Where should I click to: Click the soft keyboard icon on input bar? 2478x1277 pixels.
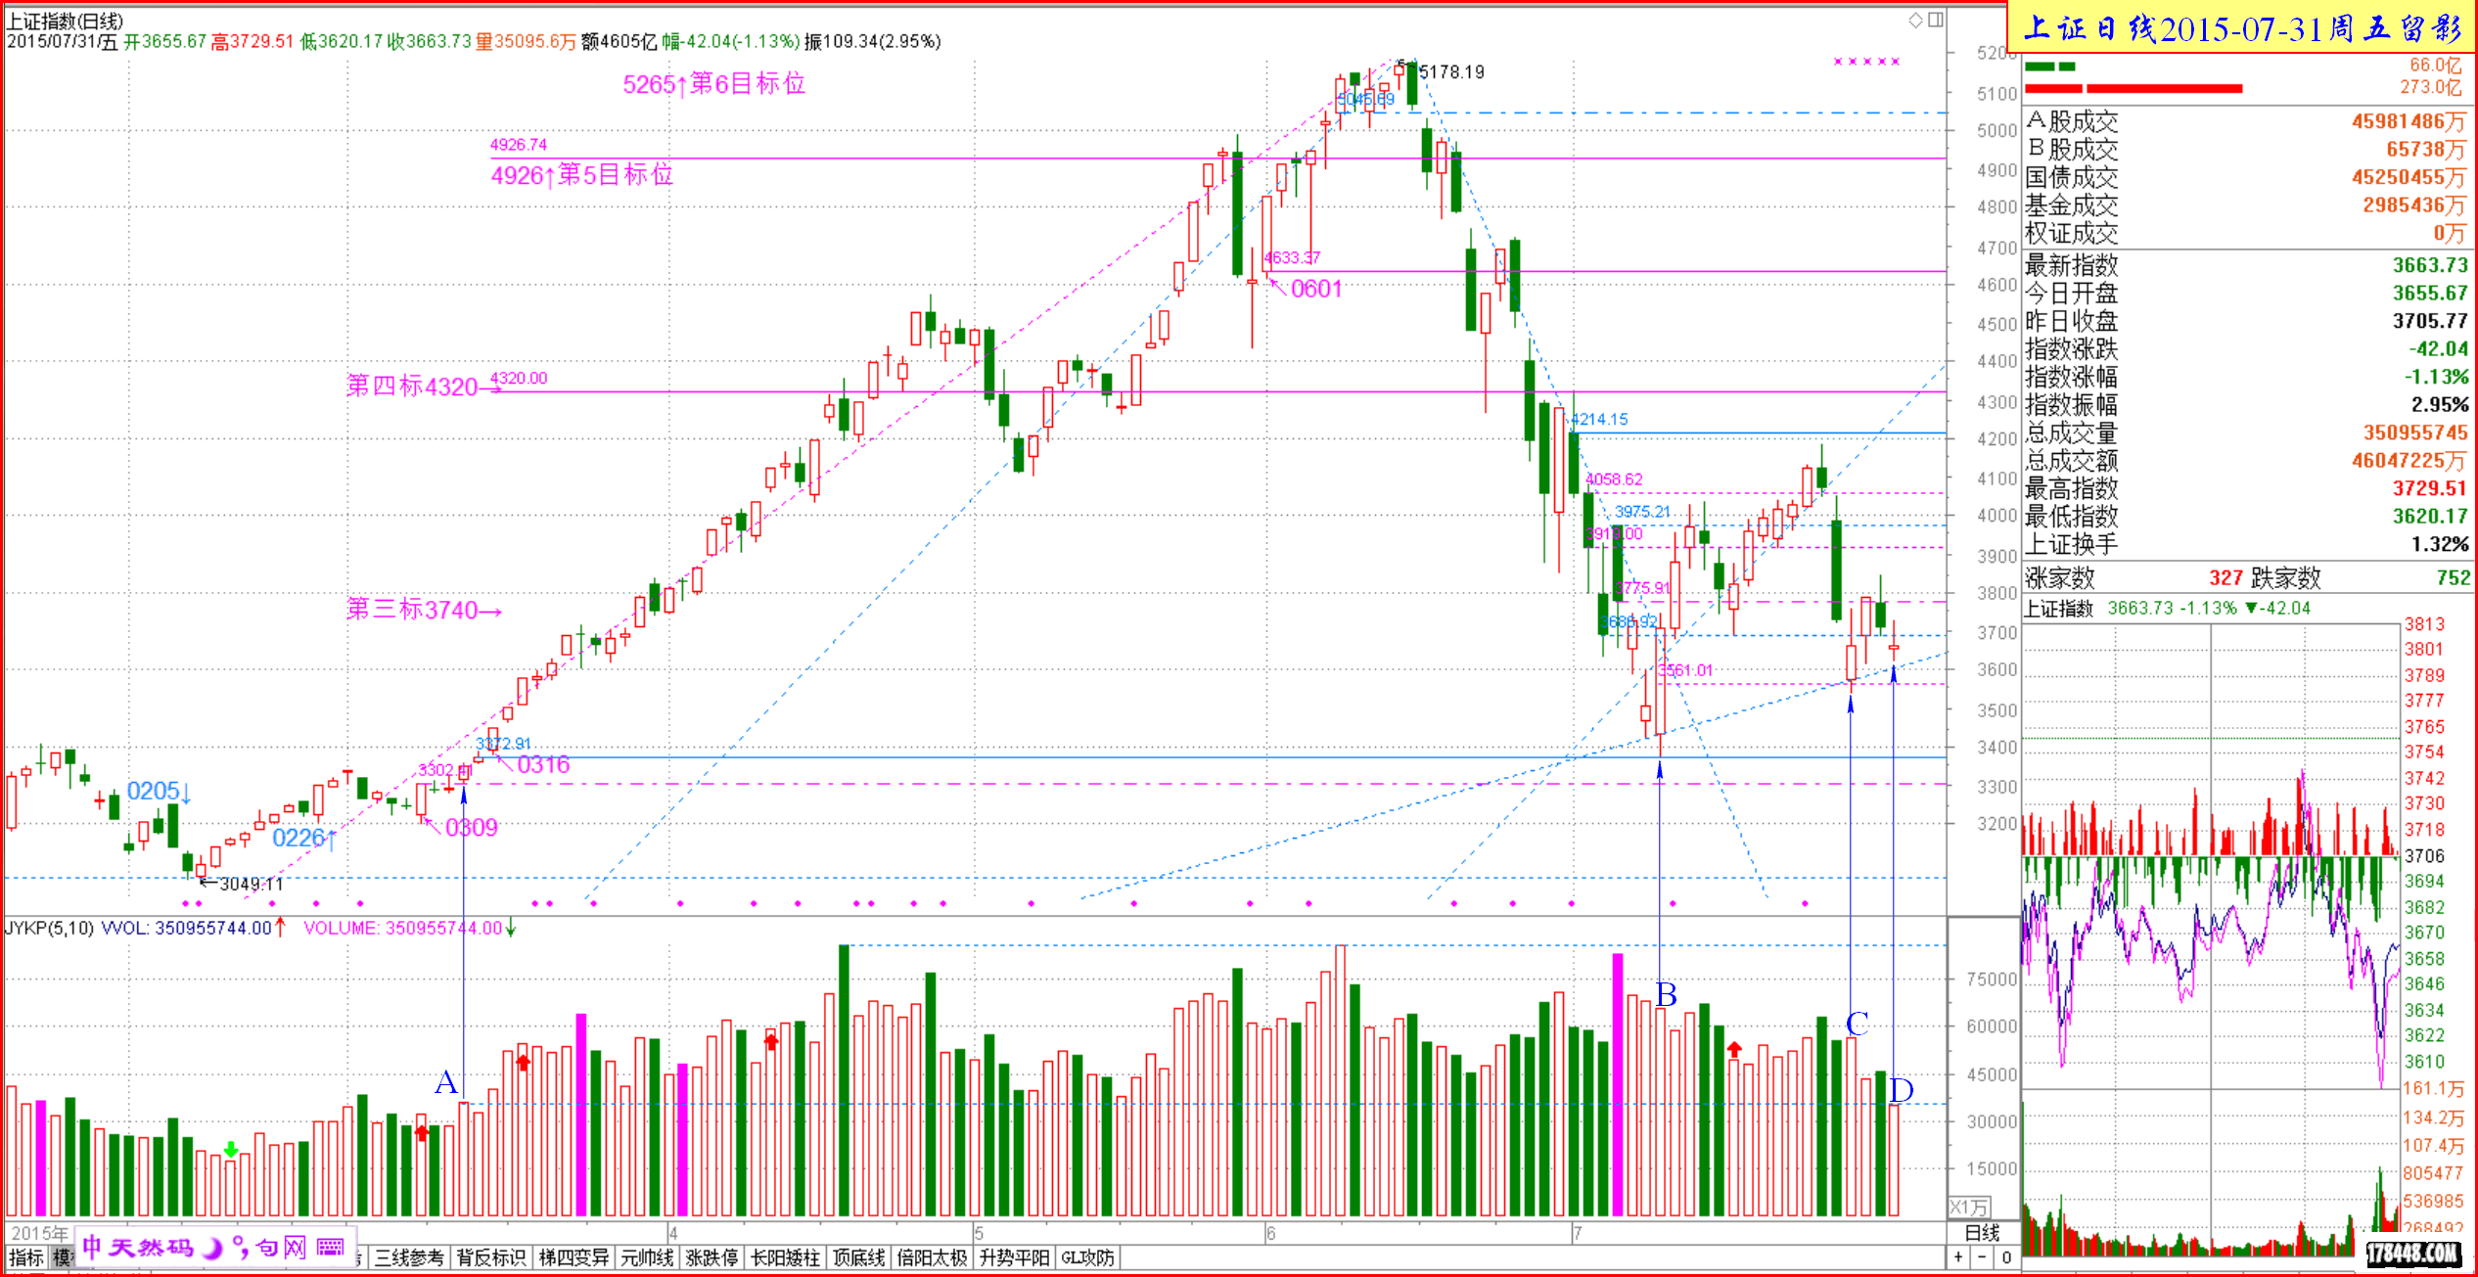[331, 1247]
